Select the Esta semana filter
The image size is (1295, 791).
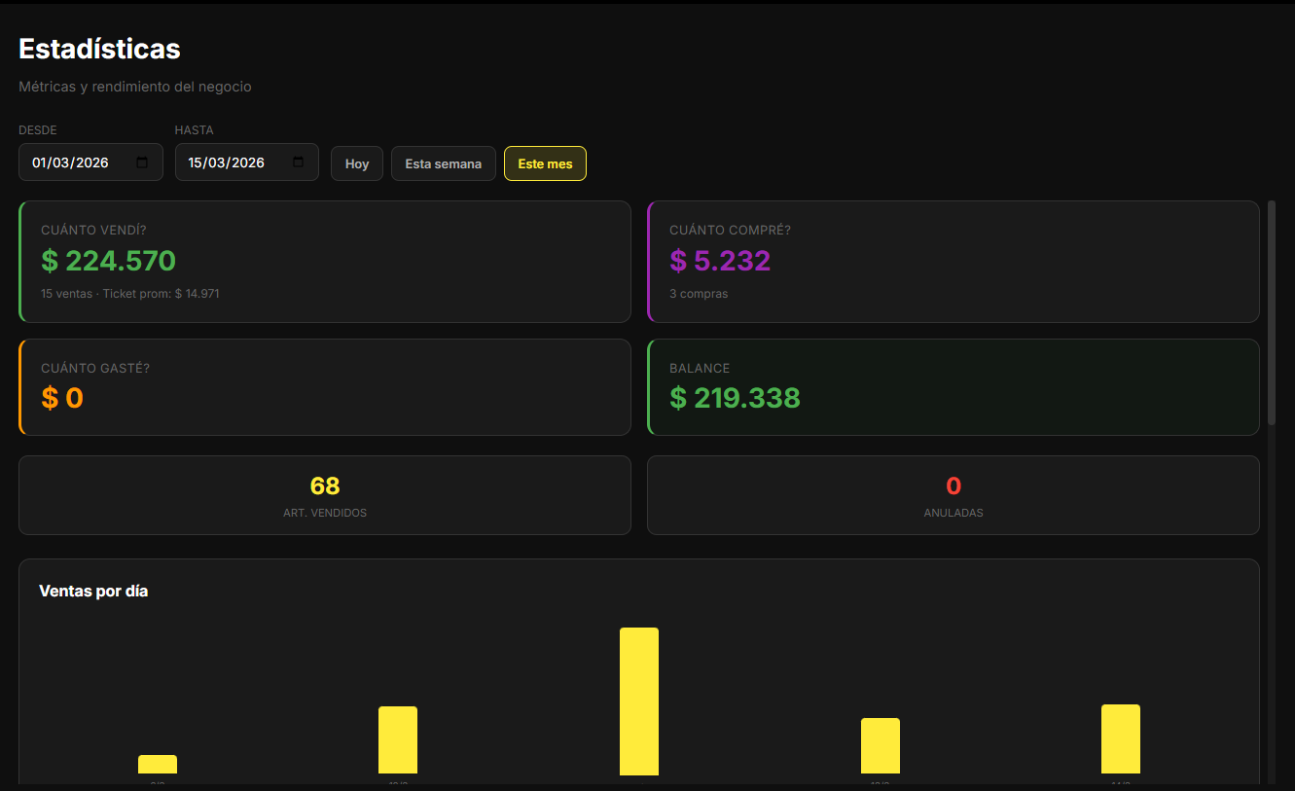tap(443, 163)
